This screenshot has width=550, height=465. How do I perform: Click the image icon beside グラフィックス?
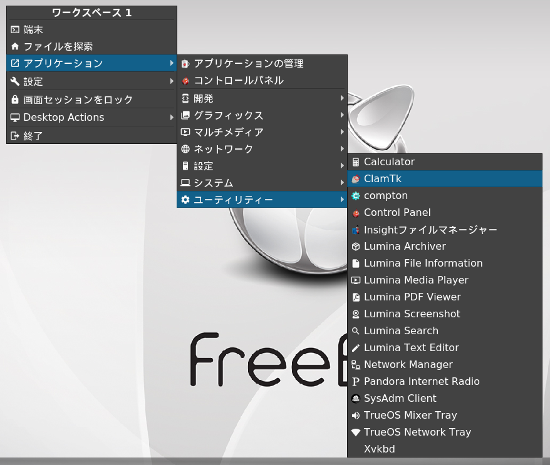(185, 115)
